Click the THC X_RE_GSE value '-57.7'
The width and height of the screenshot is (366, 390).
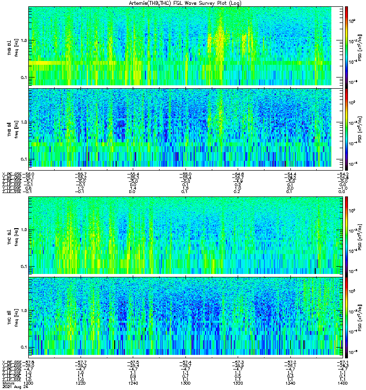point(81,362)
